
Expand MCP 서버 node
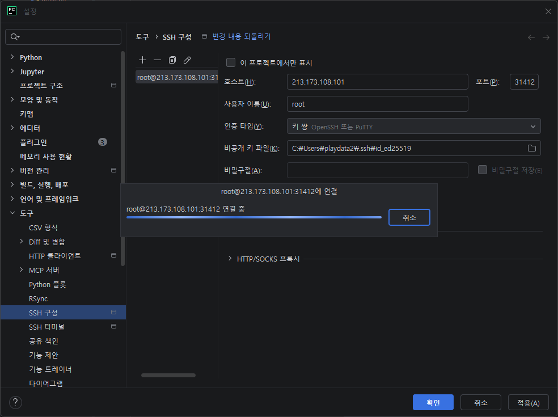[x=22, y=270]
